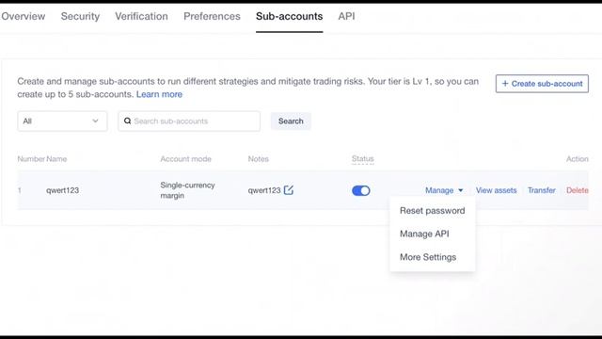Click Transfer for qwert123

(542, 190)
